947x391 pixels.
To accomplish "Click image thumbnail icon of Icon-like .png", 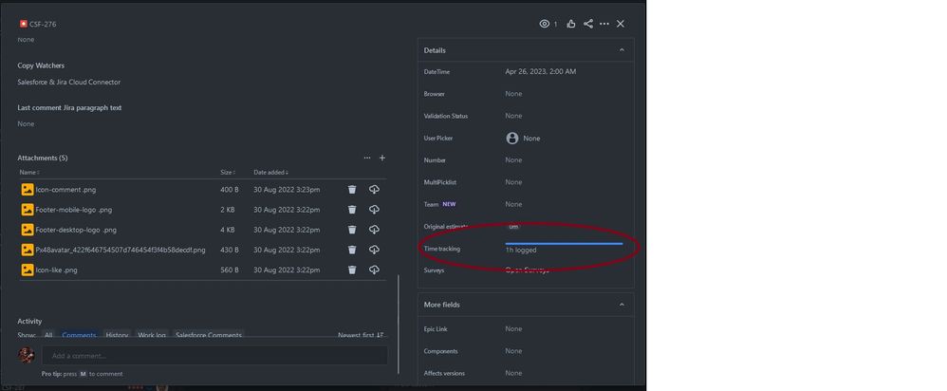I will 28,270.
